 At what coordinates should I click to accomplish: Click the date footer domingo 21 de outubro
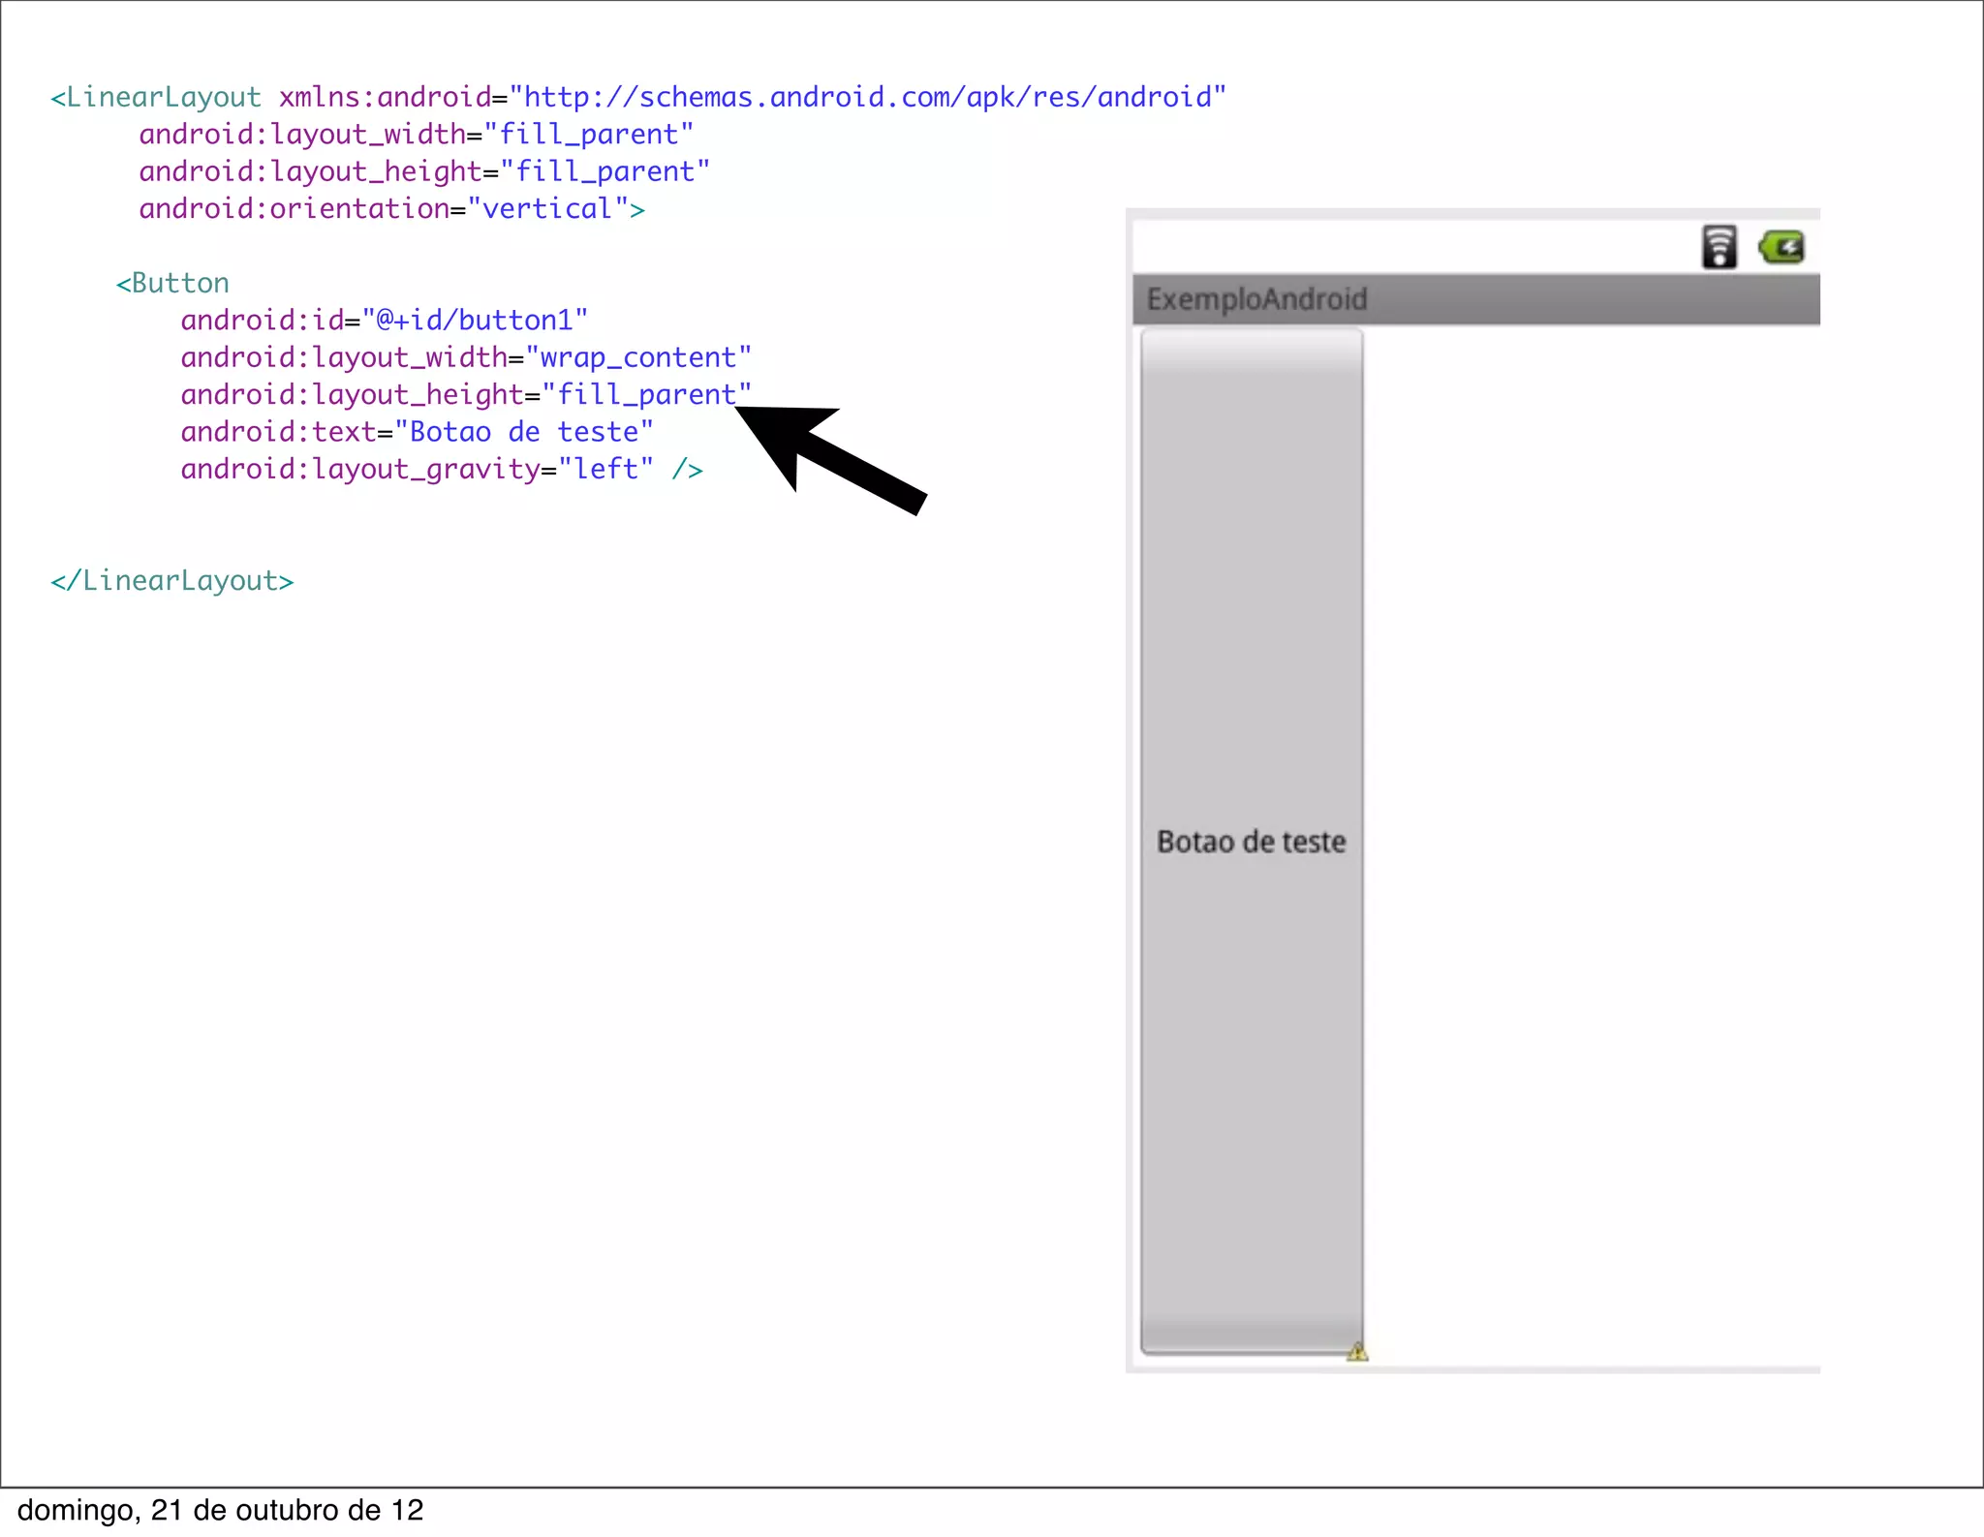coord(221,1510)
